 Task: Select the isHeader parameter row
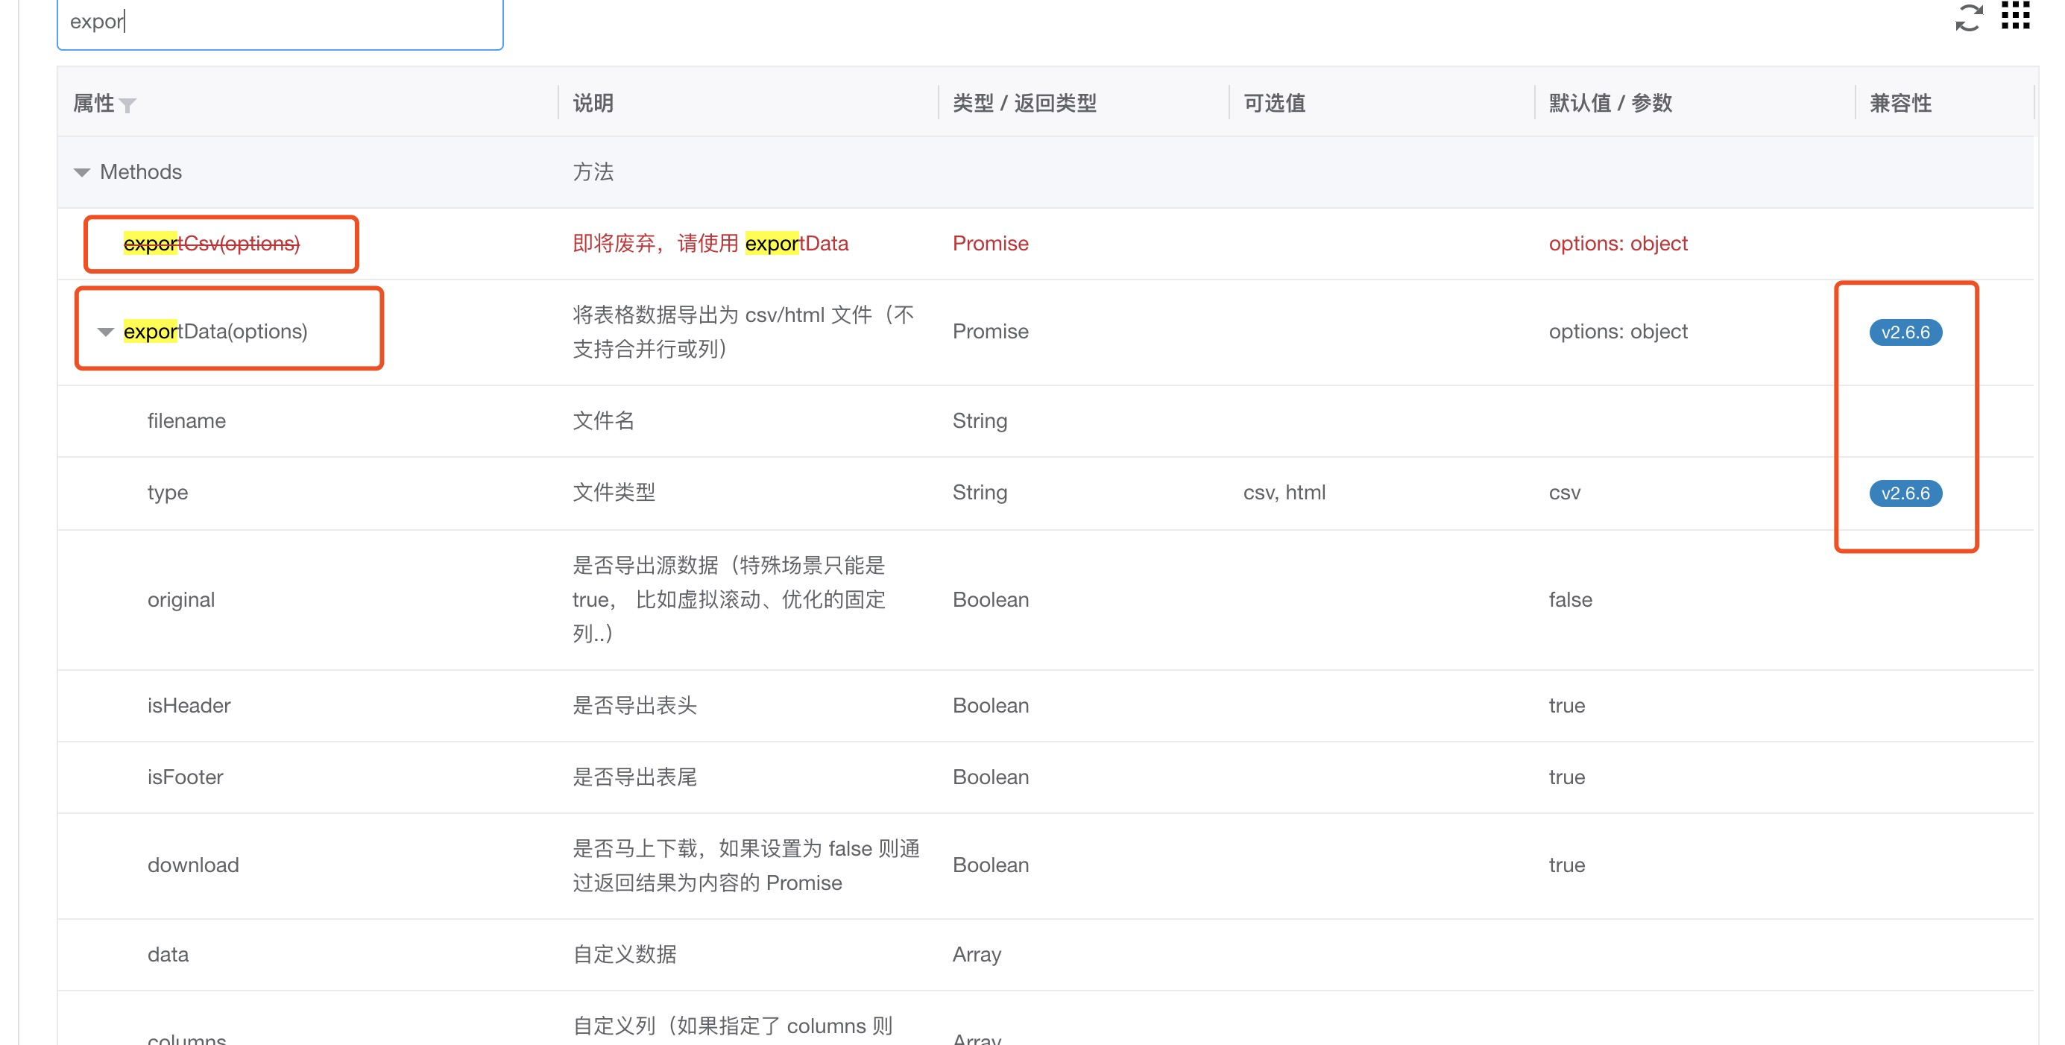[x=189, y=705]
